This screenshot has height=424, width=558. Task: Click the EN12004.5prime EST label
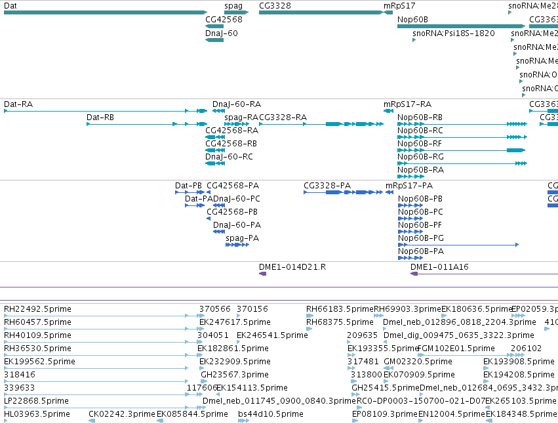pos(452,414)
